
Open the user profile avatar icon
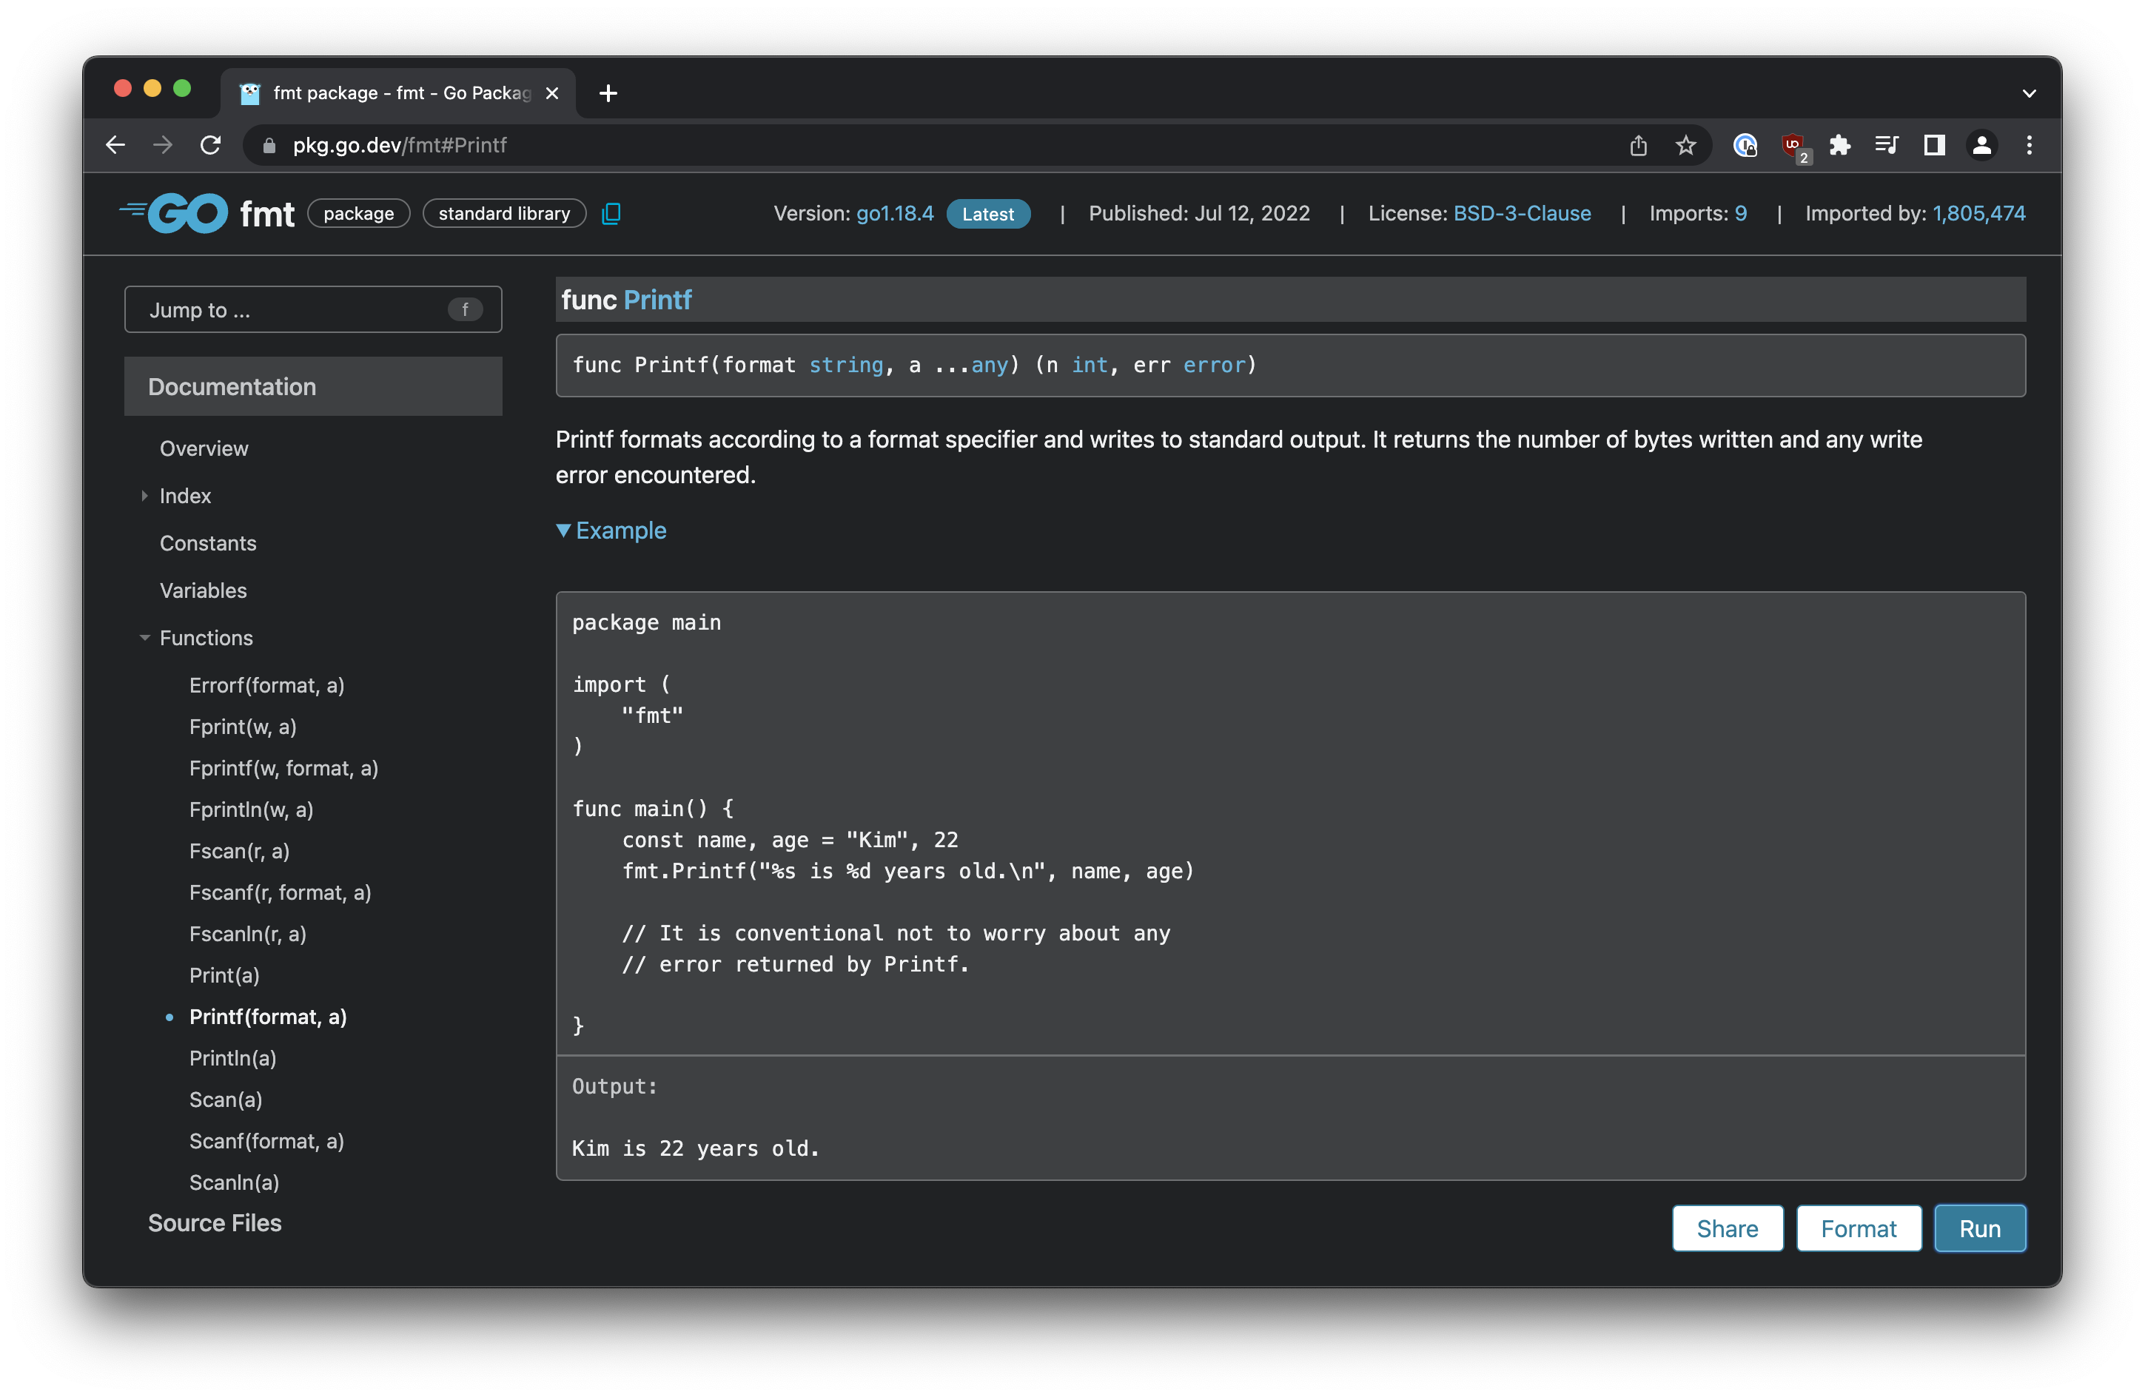point(1981,145)
